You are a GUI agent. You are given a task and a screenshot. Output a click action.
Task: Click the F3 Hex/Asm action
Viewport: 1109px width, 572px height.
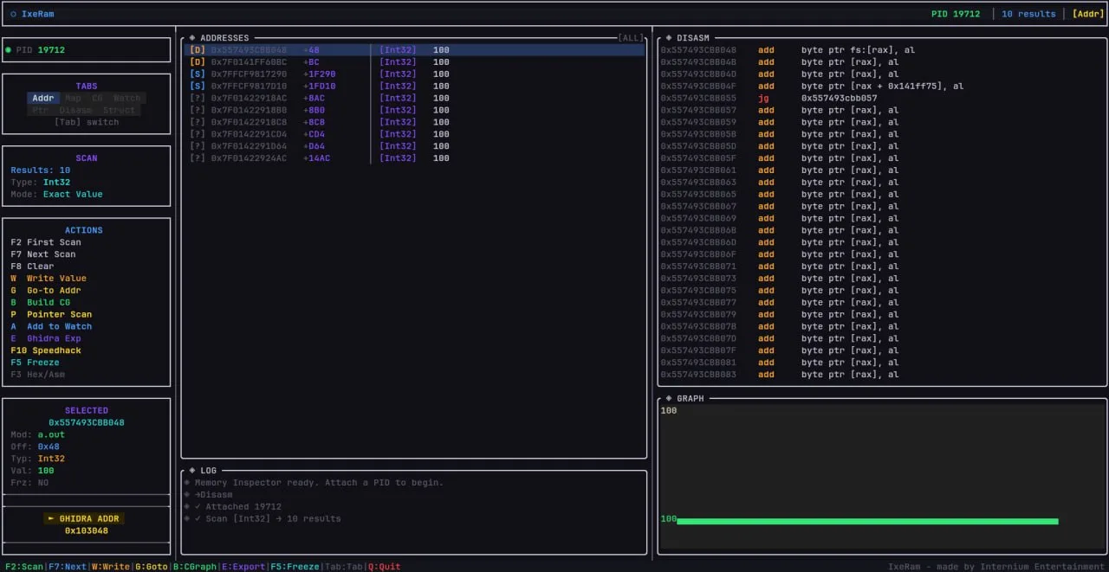point(38,375)
